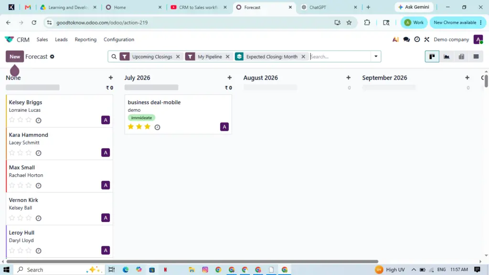The width and height of the screenshot is (489, 275).
Task: Switch to Pivot table view
Action: click(x=461, y=56)
